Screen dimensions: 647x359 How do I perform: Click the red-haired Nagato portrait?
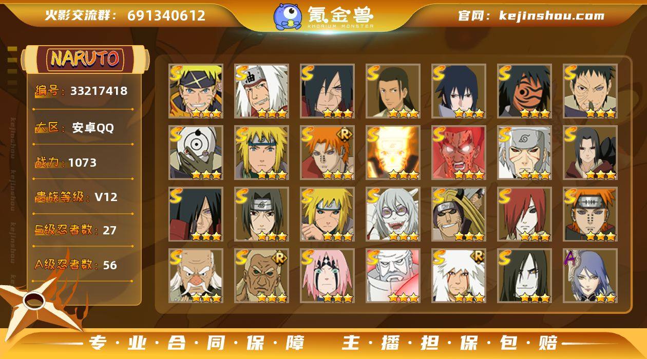524,214
